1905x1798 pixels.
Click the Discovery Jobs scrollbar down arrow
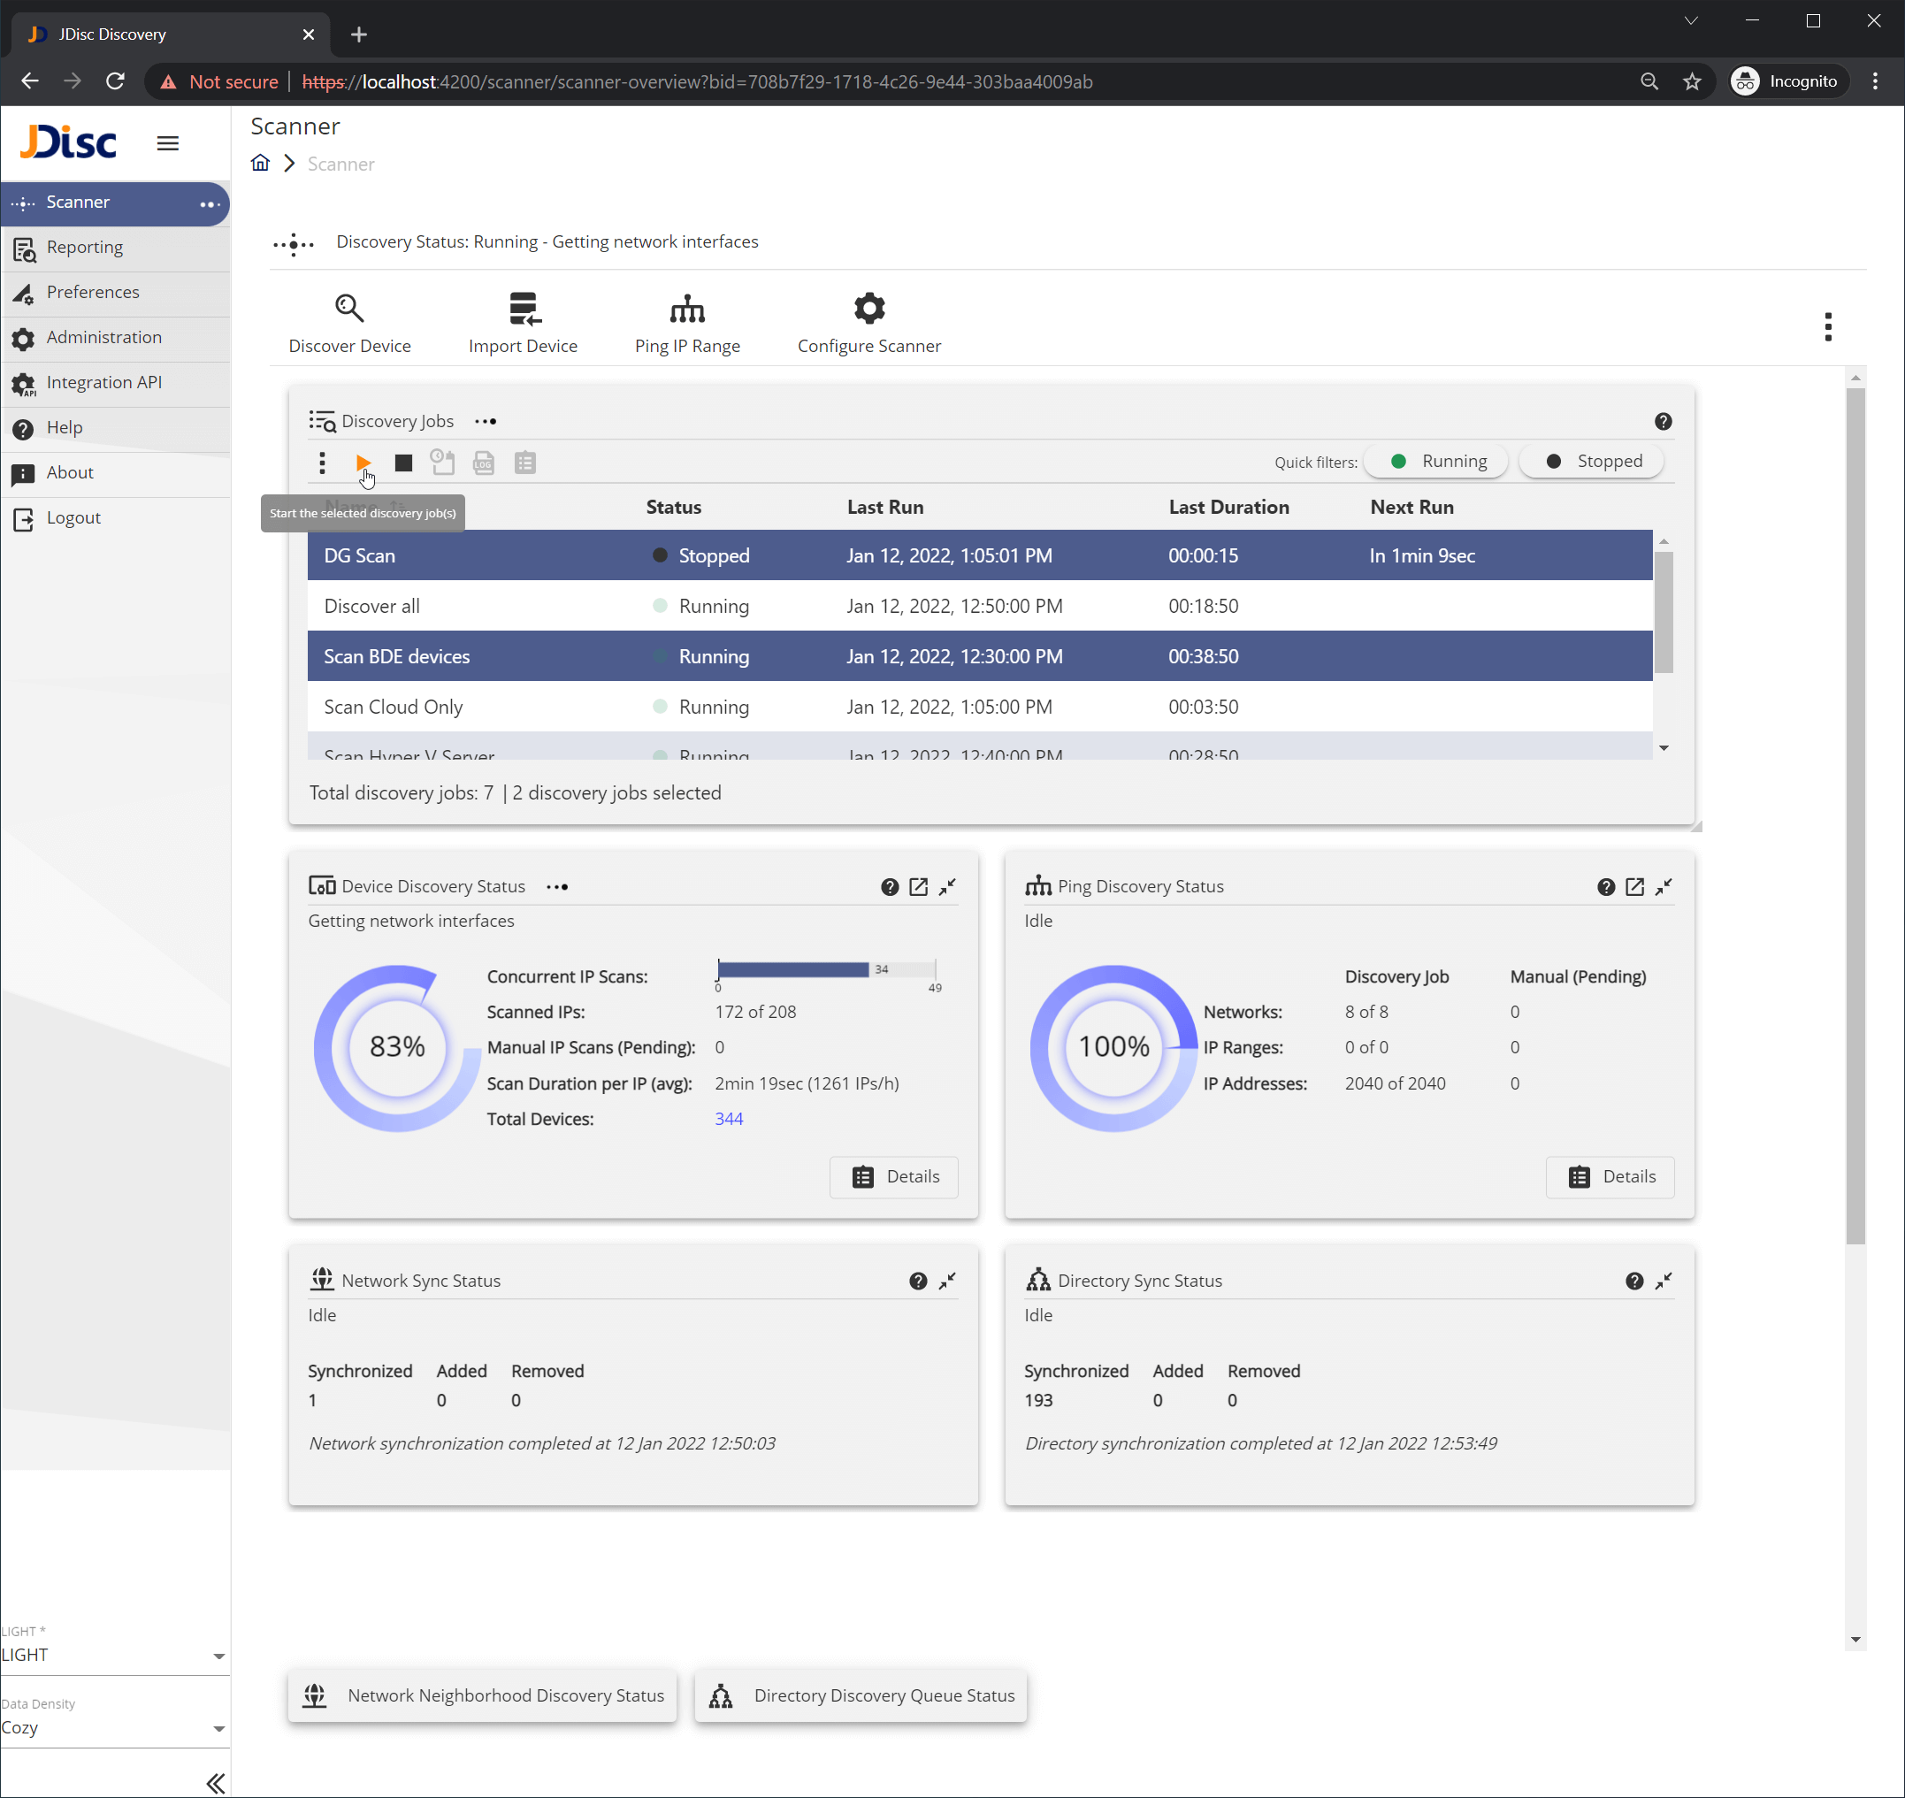[x=1664, y=746]
